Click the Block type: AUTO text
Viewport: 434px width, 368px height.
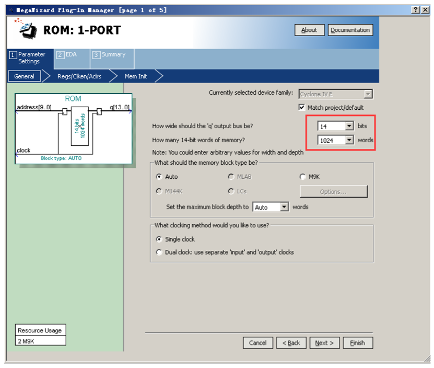point(61,158)
